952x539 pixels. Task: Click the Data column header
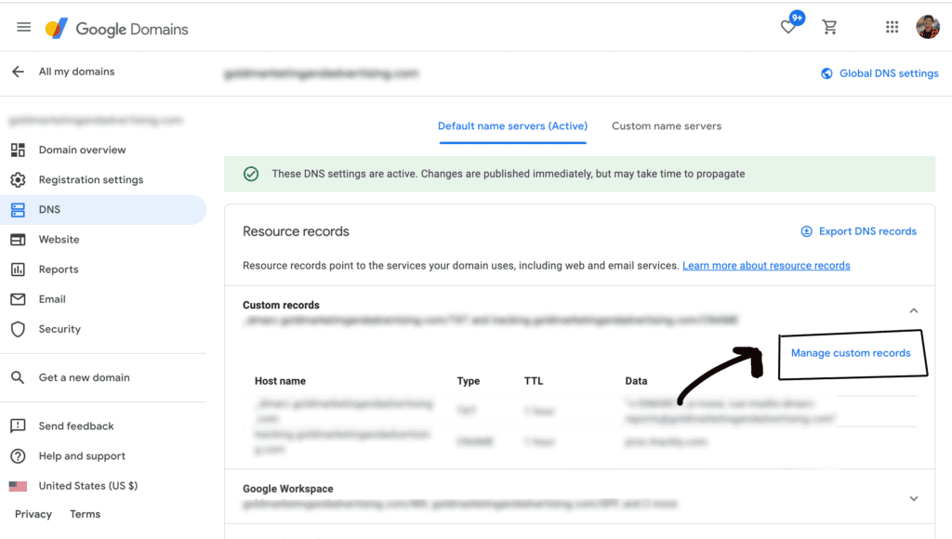636,381
